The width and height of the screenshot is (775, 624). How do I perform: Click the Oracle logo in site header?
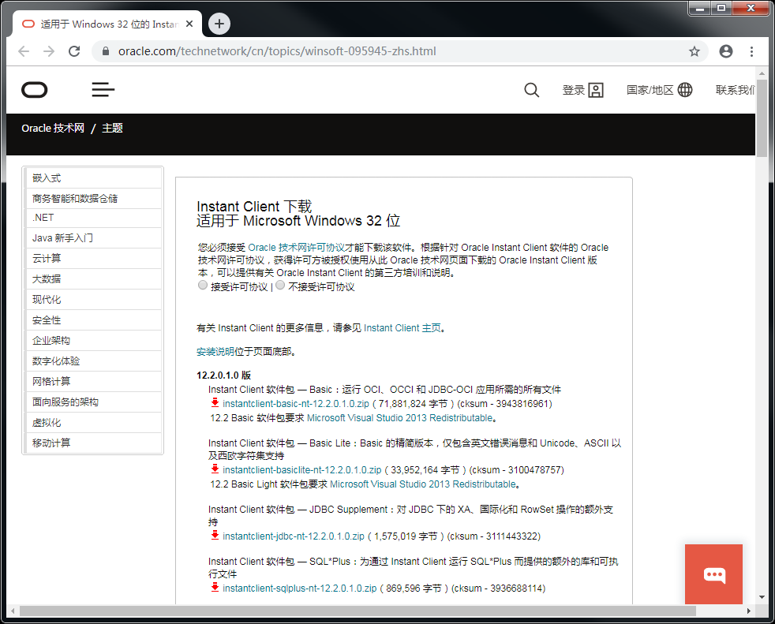point(35,90)
